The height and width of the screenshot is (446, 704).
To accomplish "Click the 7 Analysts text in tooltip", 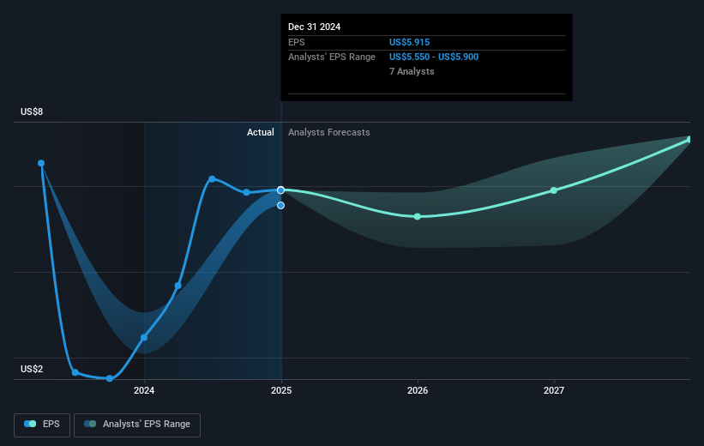I will pyautogui.click(x=412, y=71).
